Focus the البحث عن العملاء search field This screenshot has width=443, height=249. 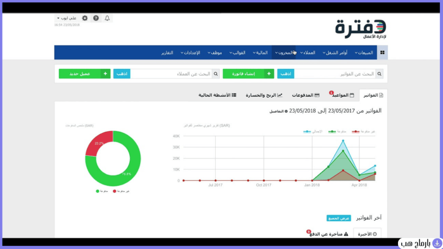(x=171, y=73)
